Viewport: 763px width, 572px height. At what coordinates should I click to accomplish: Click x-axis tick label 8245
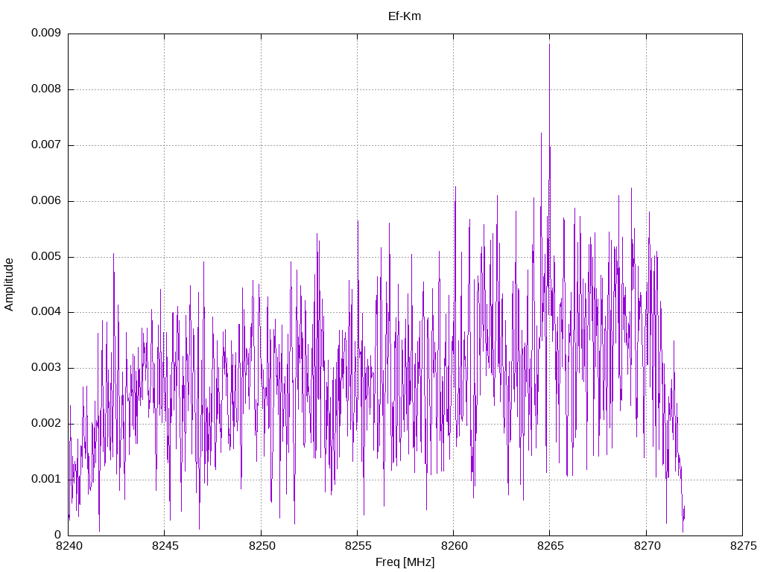pos(165,546)
